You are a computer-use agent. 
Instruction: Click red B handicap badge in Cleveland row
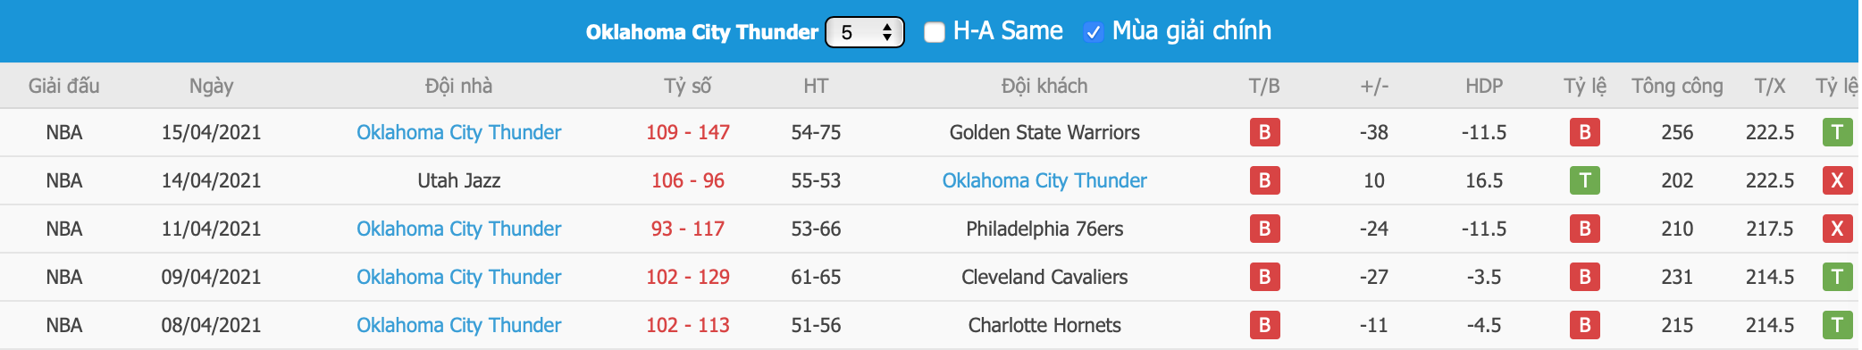point(1584,277)
